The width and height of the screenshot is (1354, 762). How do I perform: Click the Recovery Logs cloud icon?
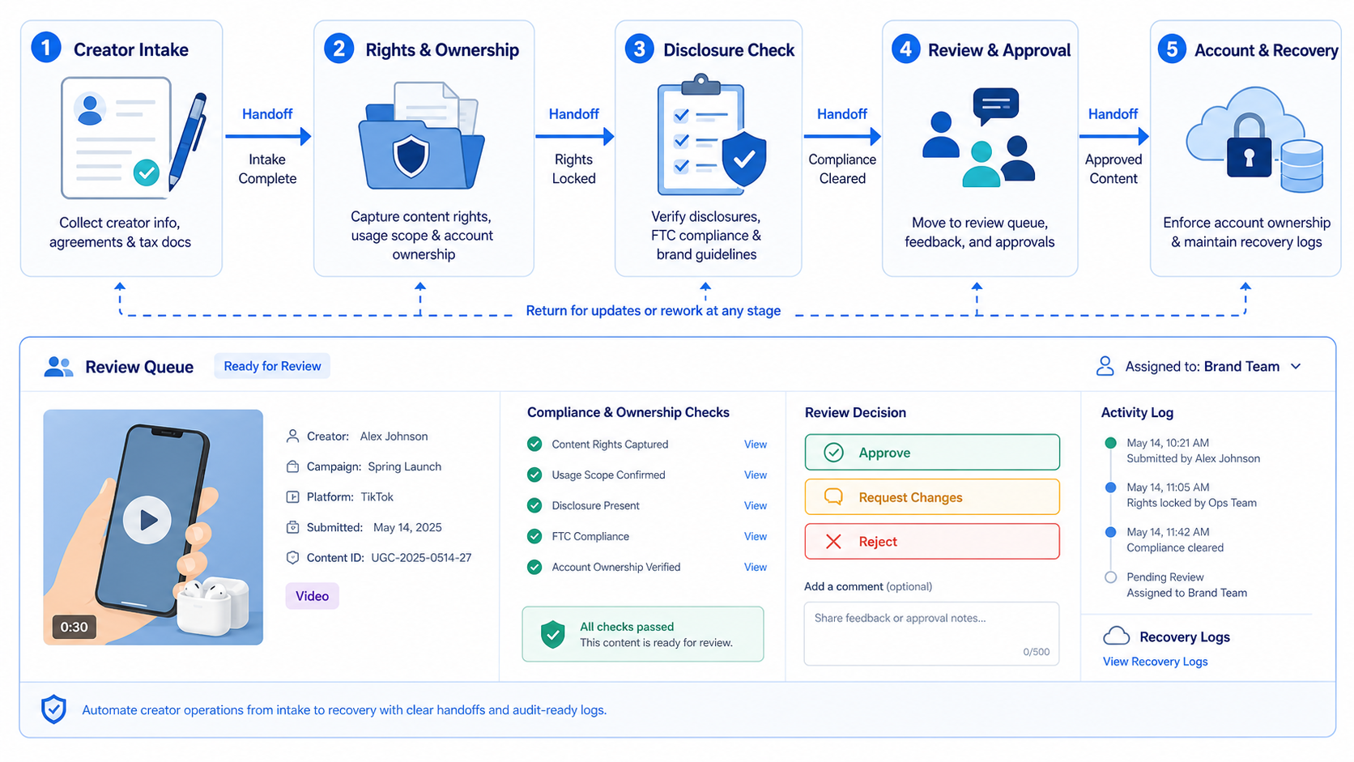(x=1117, y=636)
